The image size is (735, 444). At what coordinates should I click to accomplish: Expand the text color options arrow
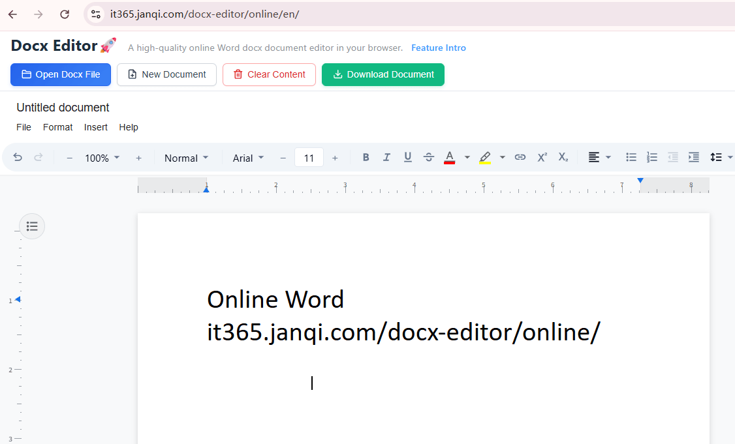tap(467, 157)
